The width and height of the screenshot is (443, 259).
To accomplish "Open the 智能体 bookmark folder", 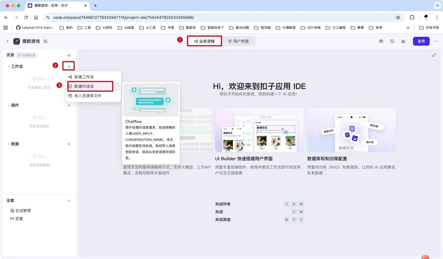I will click(x=187, y=28).
